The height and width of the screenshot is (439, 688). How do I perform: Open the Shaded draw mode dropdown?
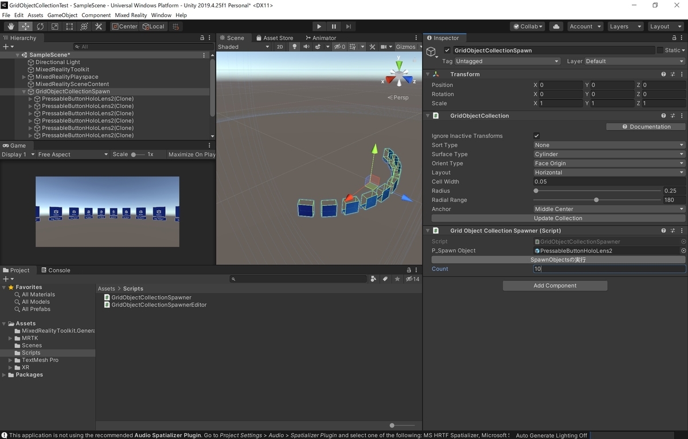[x=244, y=47]
